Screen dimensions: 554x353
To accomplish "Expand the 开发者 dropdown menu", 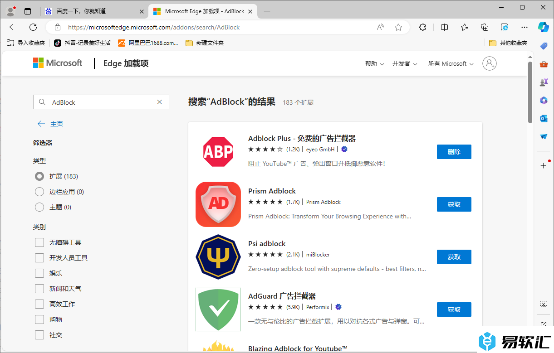I will point(405,63).
